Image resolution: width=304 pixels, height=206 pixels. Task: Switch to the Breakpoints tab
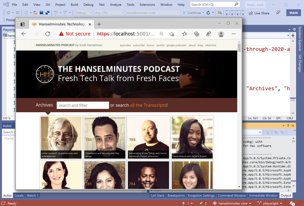tap(176, 195)
